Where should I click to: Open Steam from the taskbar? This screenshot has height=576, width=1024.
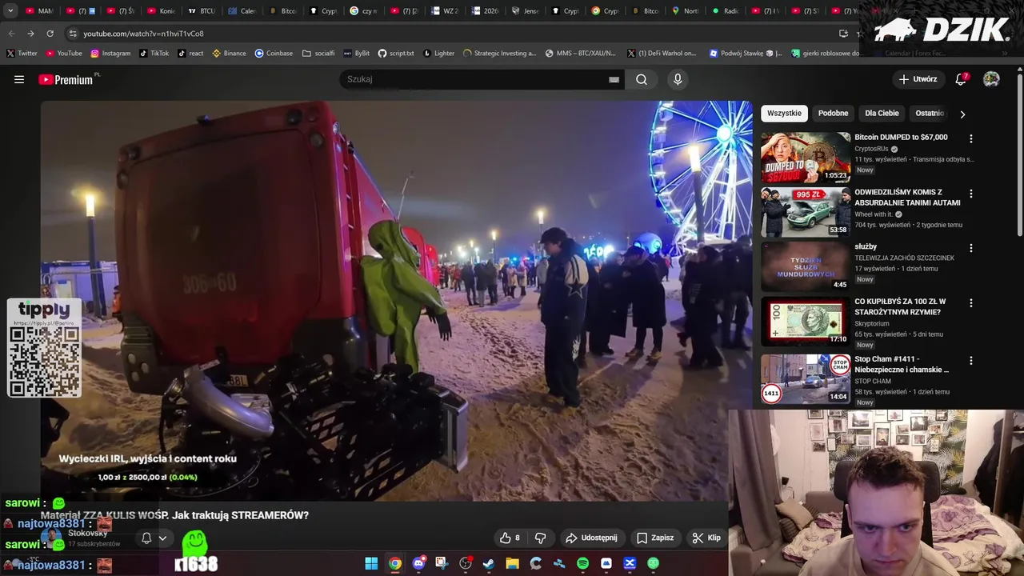click(x=489, y=563)
